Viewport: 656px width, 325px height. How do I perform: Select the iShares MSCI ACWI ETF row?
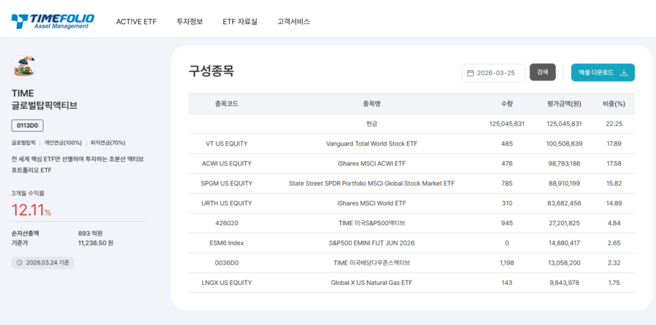click(x=371, y=163)
